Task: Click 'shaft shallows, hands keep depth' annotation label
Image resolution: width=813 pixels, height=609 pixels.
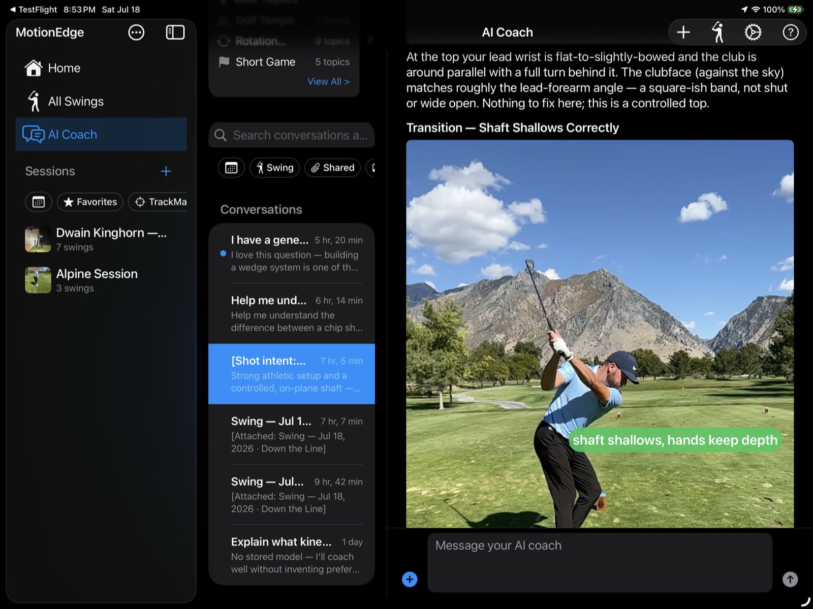Action: [x=675, y=440]
